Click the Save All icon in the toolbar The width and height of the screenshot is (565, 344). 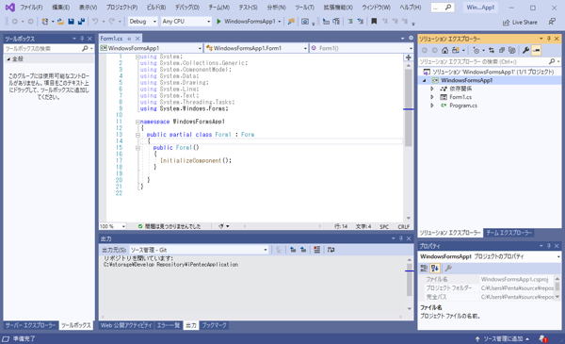[81, 22]
